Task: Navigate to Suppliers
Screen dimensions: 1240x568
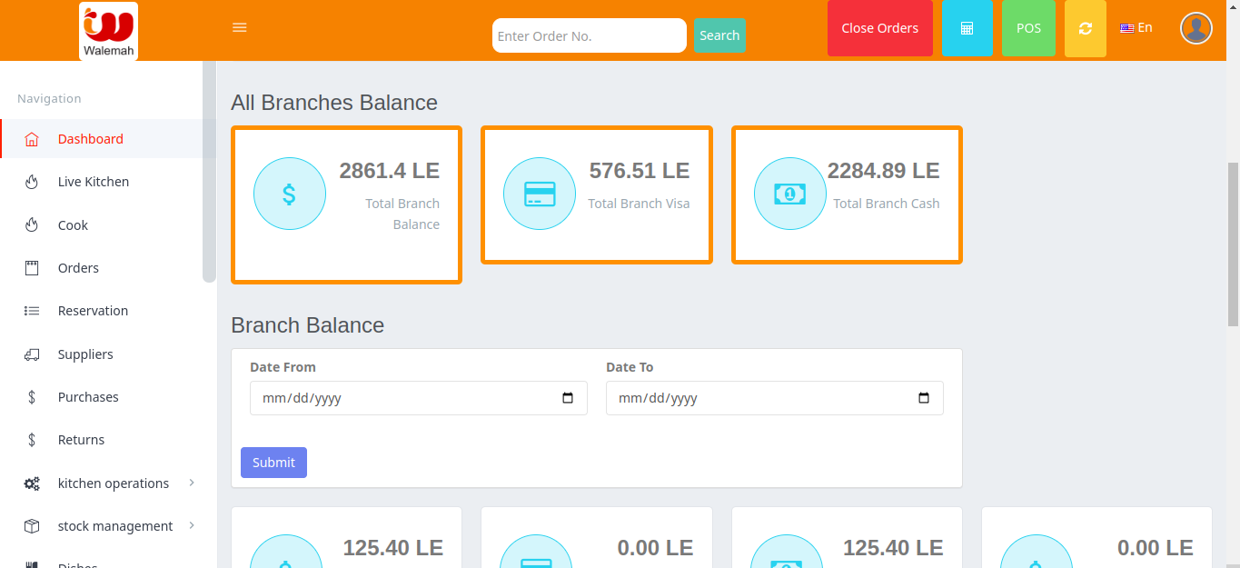Action: pyautogui.click(x=85, y=354)
